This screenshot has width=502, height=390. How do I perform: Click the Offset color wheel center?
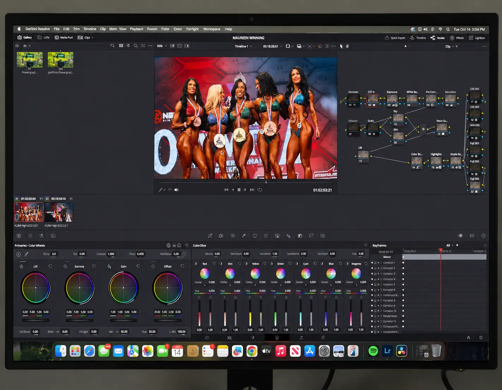(x=168, y=288)
